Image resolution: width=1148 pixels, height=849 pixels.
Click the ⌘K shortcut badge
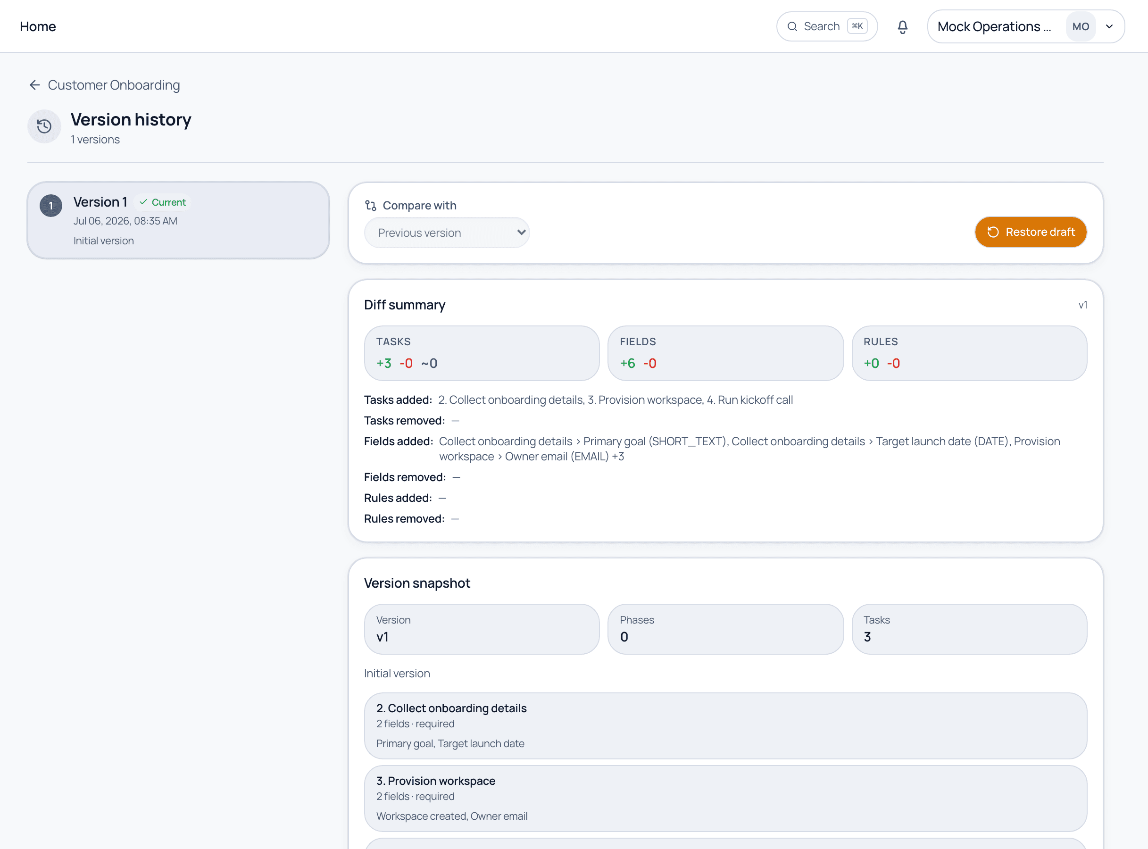pos(857,26)
